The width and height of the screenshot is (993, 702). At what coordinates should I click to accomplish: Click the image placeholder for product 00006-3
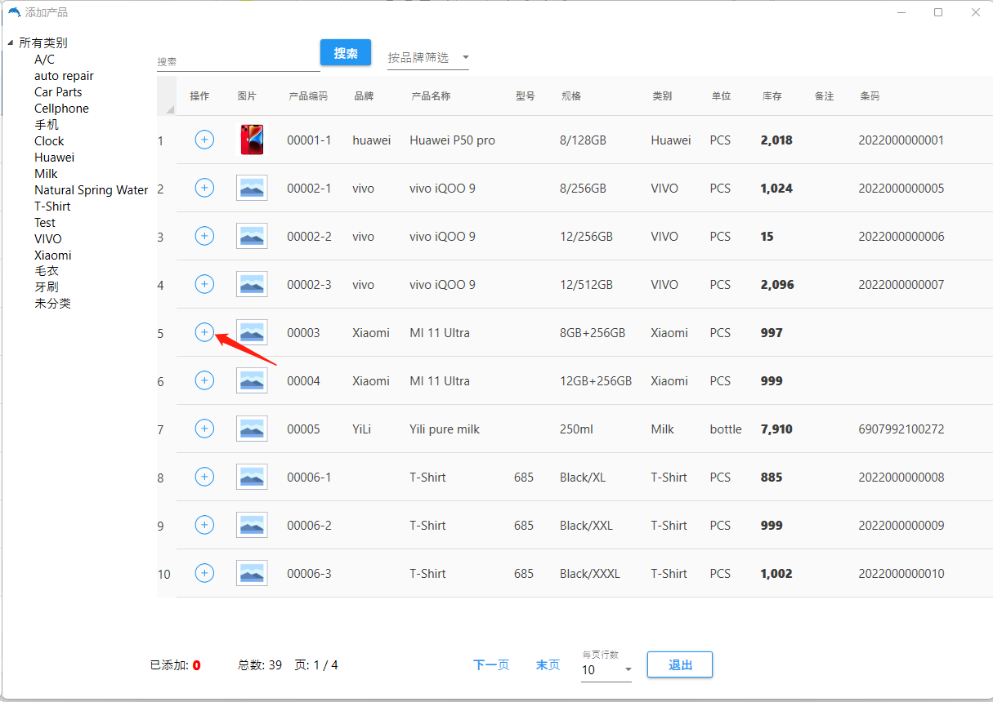click(x=252, y=573)
